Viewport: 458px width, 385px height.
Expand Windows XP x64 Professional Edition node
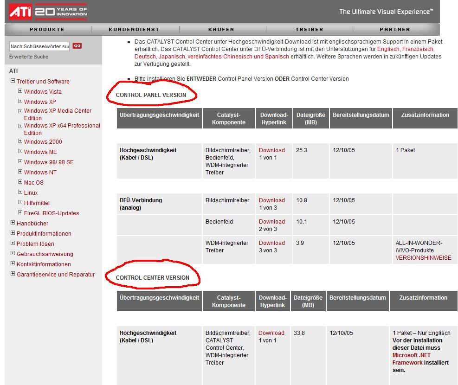coord(20,126)
